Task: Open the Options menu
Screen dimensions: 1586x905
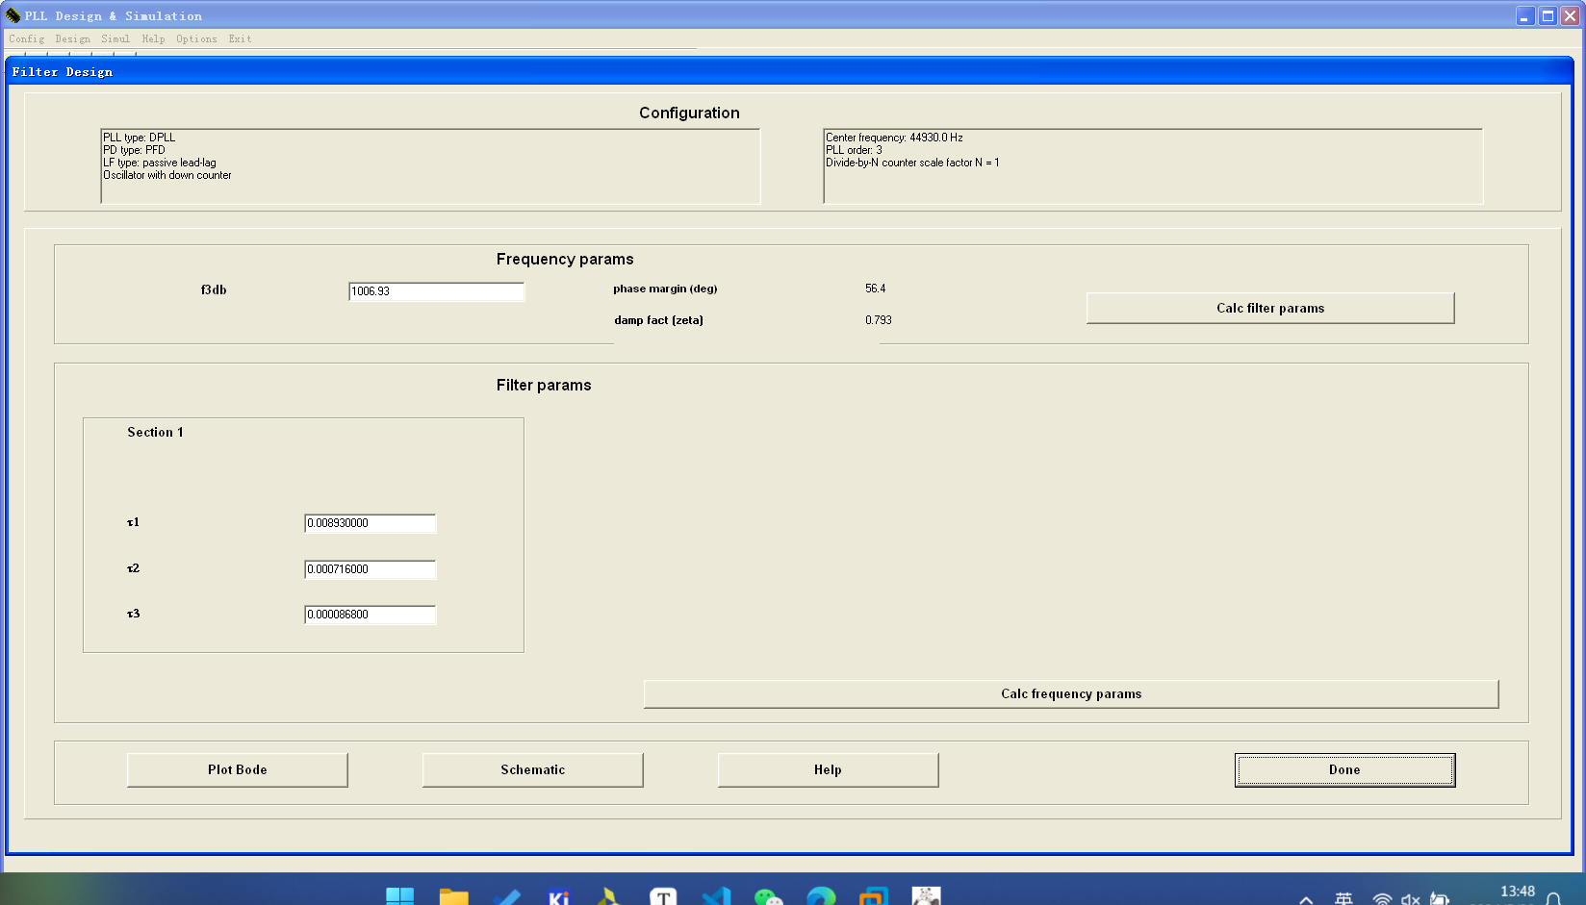Action: coord(196,39)
